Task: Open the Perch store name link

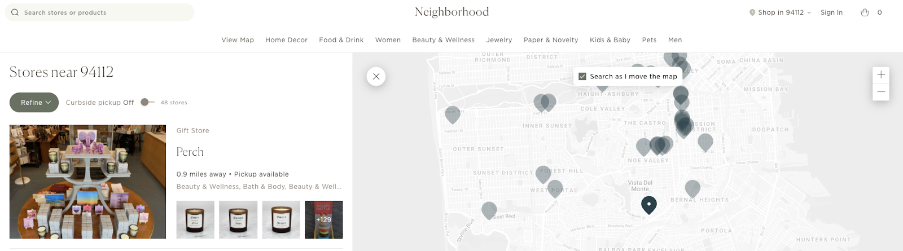Action: click(x=190, y=152)
